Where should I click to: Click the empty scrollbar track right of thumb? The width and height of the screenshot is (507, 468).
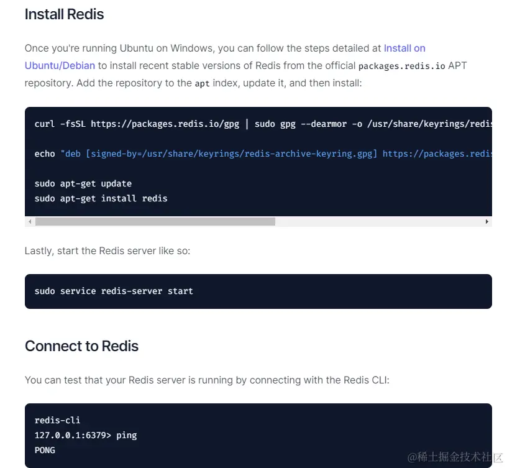point(379,221)
